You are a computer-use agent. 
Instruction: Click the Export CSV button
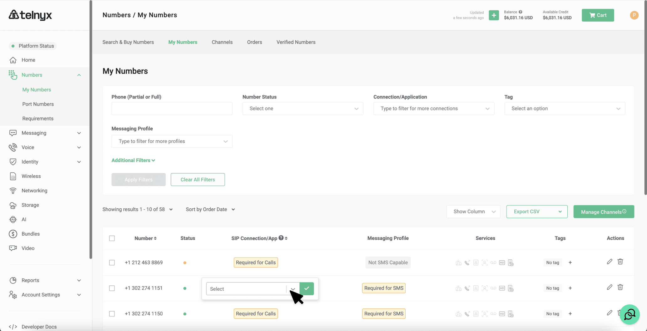coord(537,211)
